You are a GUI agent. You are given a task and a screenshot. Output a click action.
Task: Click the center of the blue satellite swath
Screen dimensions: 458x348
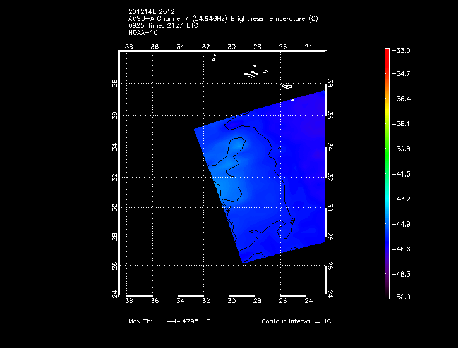click(262, 180)
